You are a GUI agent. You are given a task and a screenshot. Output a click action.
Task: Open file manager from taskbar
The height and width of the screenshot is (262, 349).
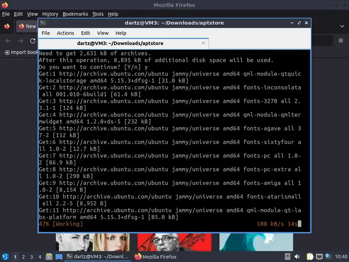[49, 257]
